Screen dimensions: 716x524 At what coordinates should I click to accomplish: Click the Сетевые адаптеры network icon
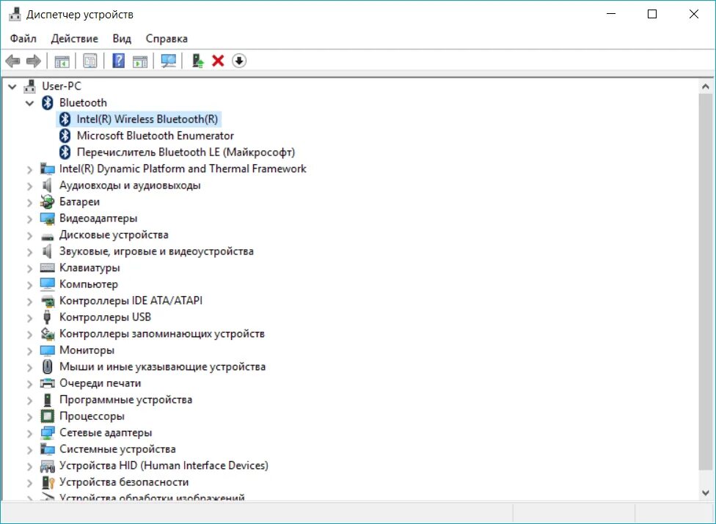click(x=47, y=432)
